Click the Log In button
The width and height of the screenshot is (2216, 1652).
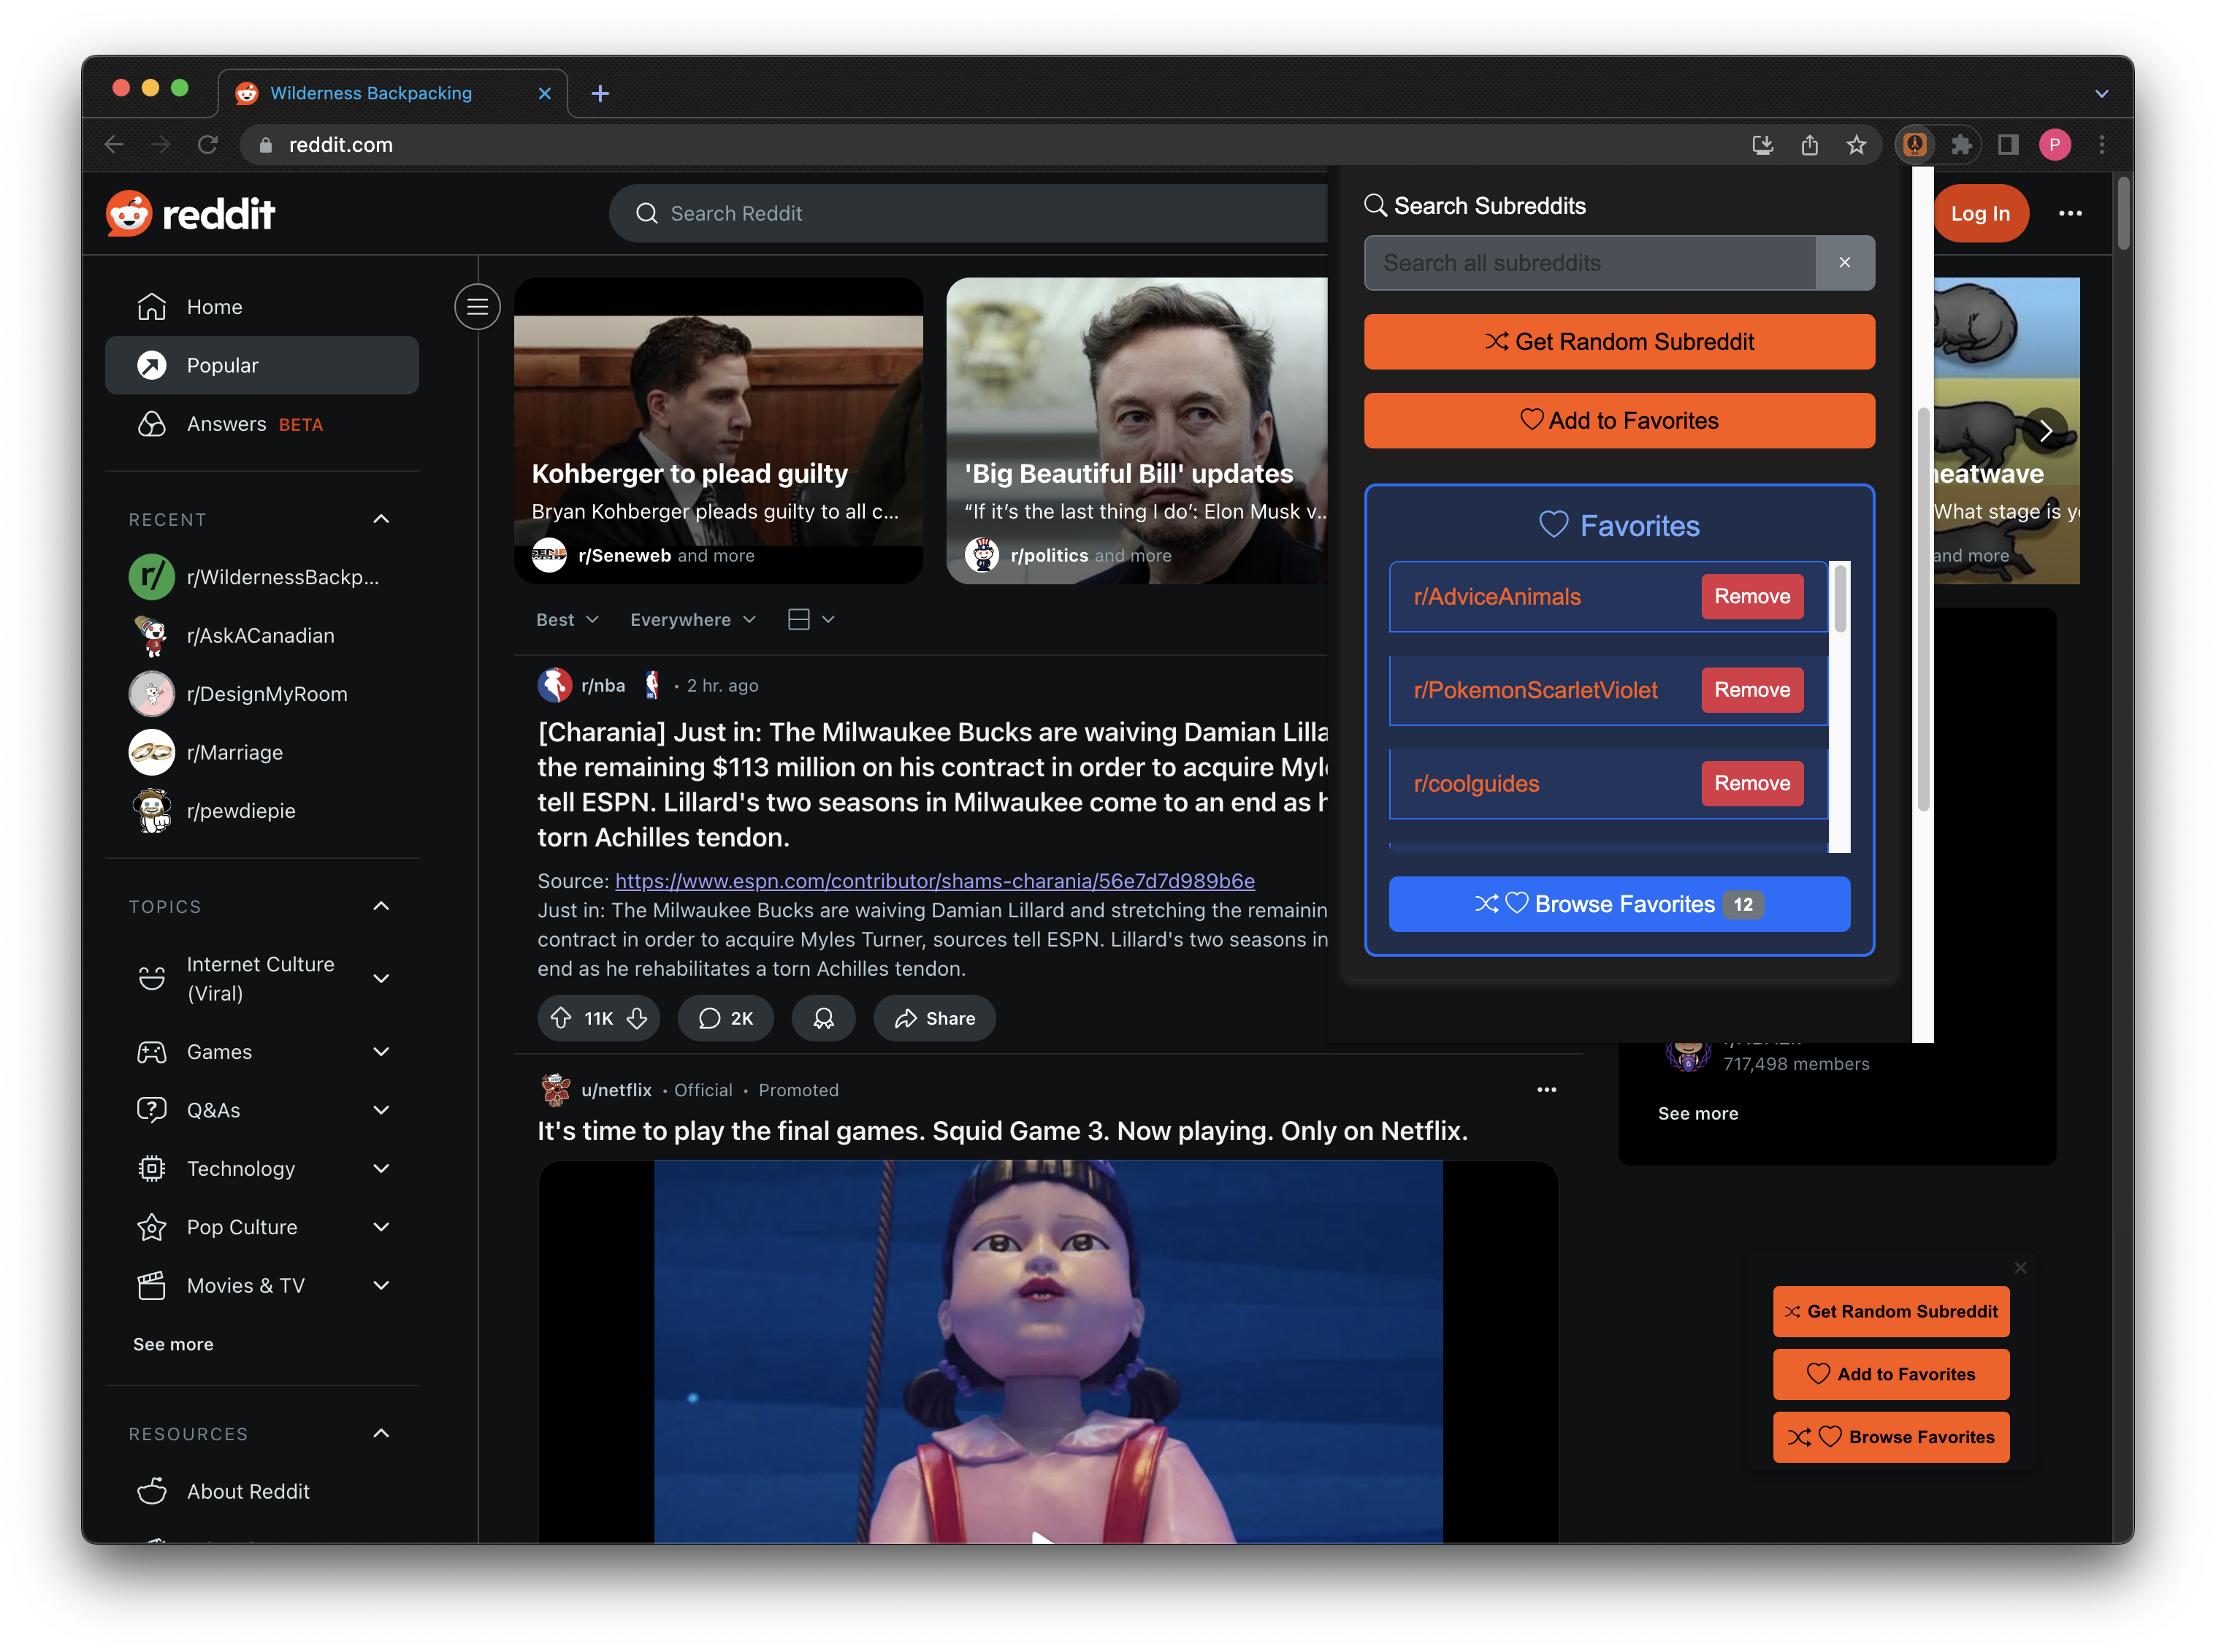click(1981, 213)
